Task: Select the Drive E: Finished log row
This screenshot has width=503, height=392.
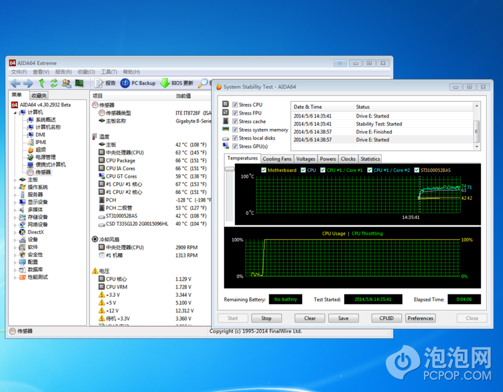Action: (382, 132)
